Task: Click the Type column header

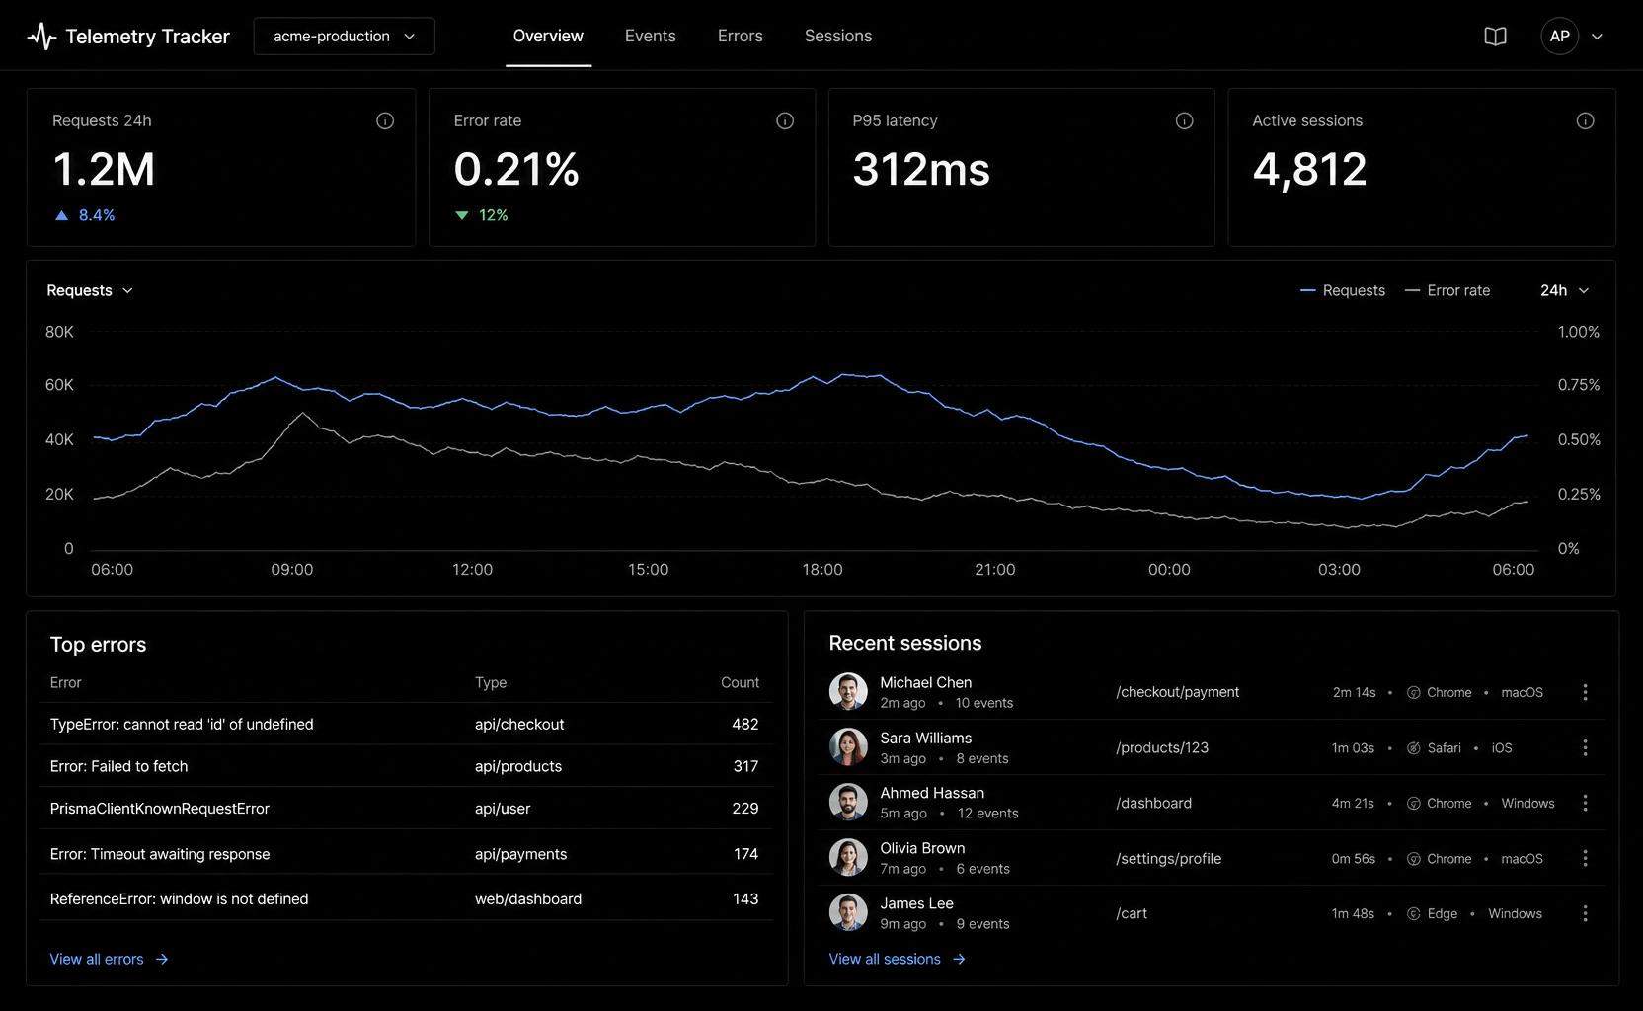Action: coord(491,682)
